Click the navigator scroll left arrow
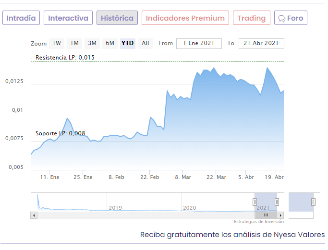Screen dimensions: 328x250 [x=34, y=215]
